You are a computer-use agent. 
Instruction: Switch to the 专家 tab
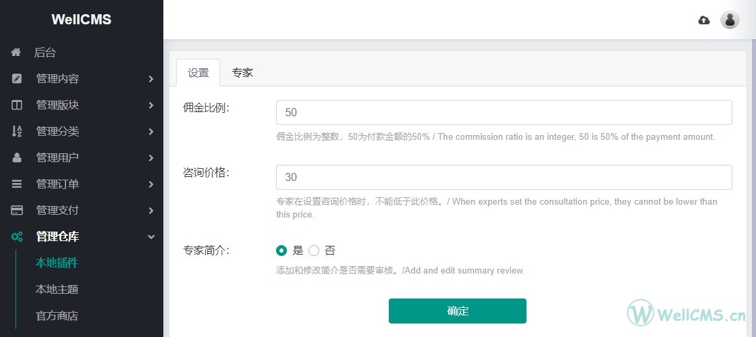(x=242, y=73)
